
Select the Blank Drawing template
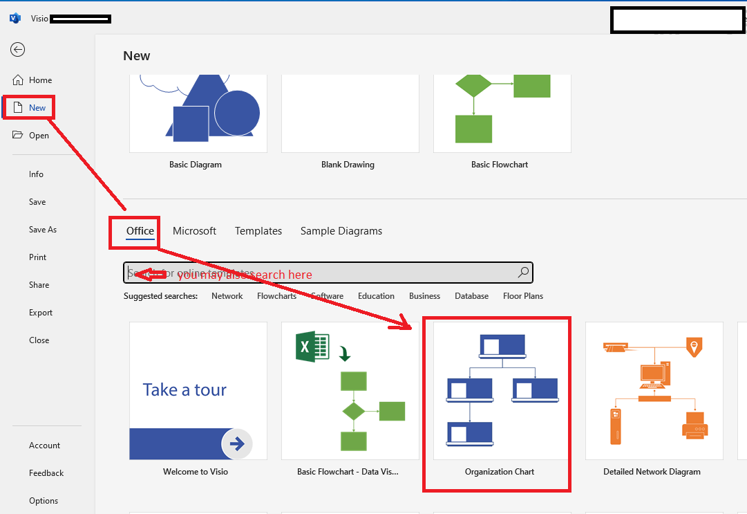pos(350,113)
